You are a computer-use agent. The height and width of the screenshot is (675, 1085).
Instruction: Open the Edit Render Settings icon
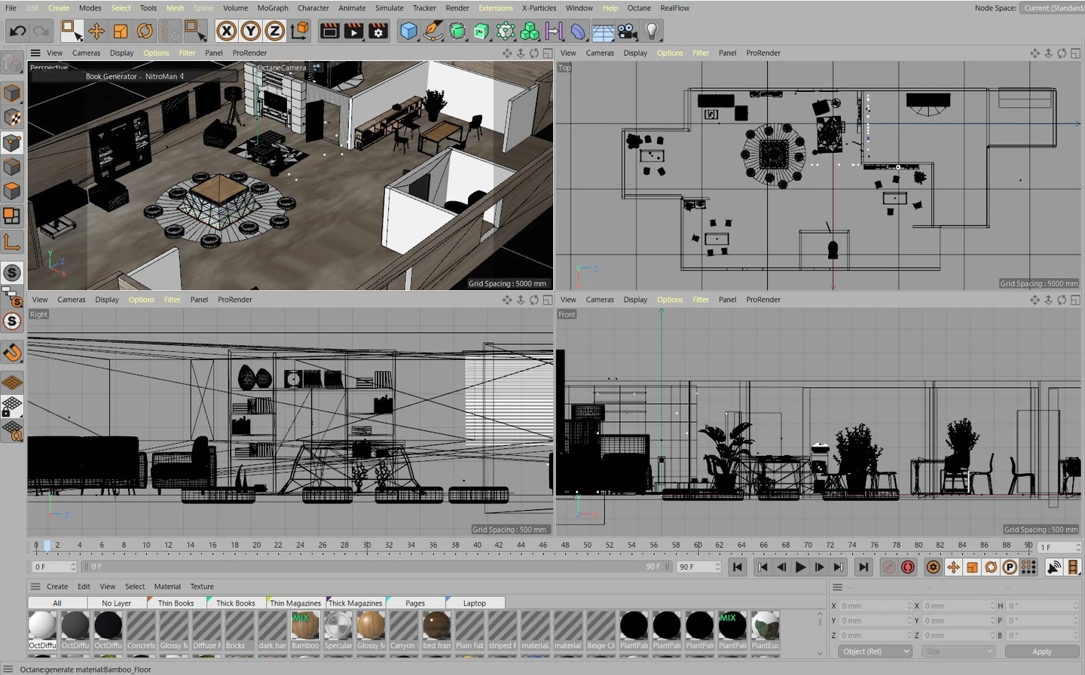click(378, 31)
